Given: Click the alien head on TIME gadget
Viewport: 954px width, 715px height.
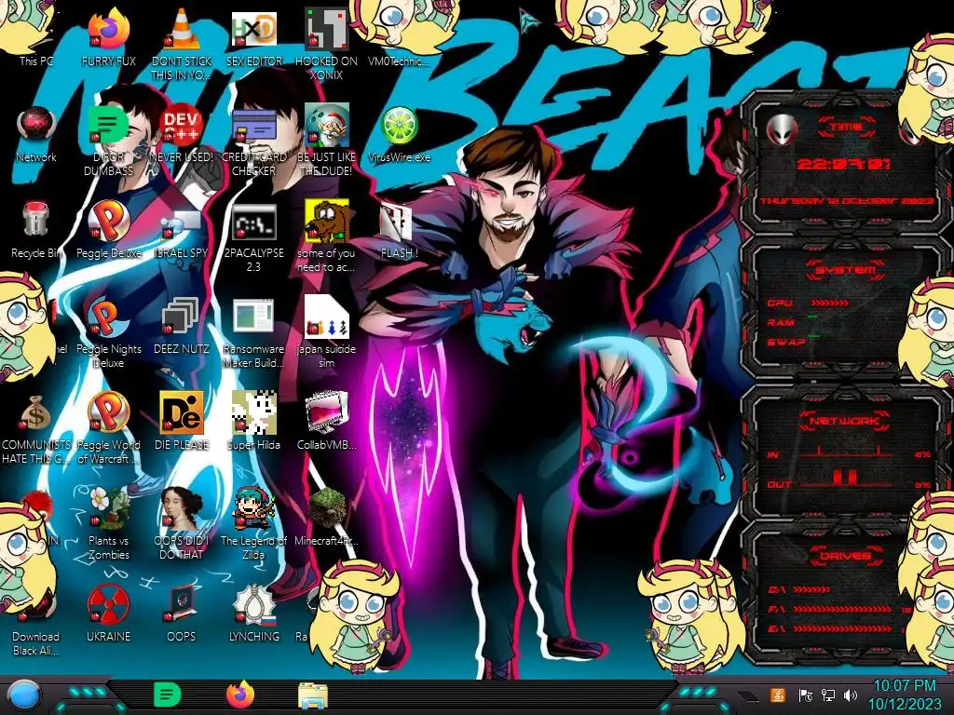Looking at the screenshot, I should 782,128.
